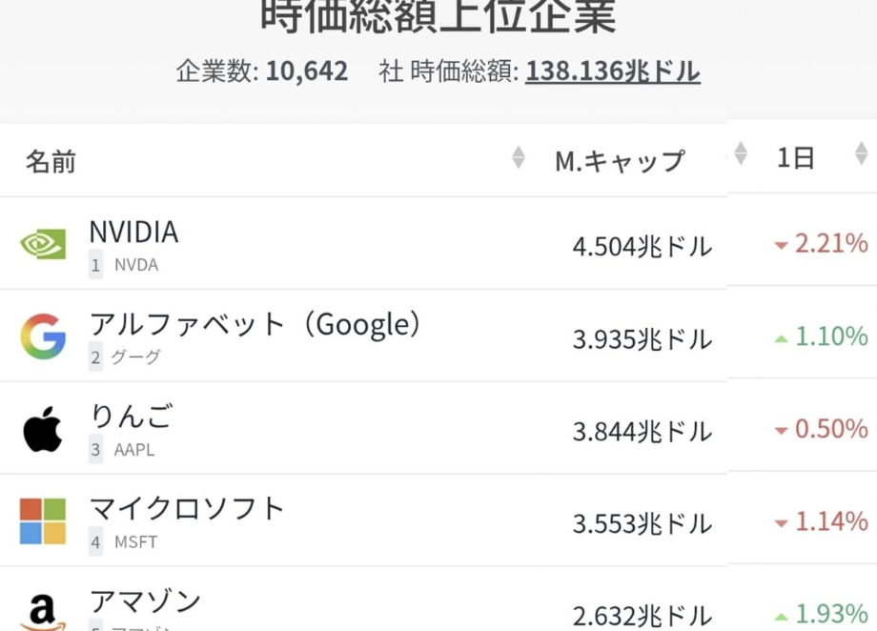Sort by 1日 change arrows
This screenshot has height=631, width=877.
click(x=861, y=153)
